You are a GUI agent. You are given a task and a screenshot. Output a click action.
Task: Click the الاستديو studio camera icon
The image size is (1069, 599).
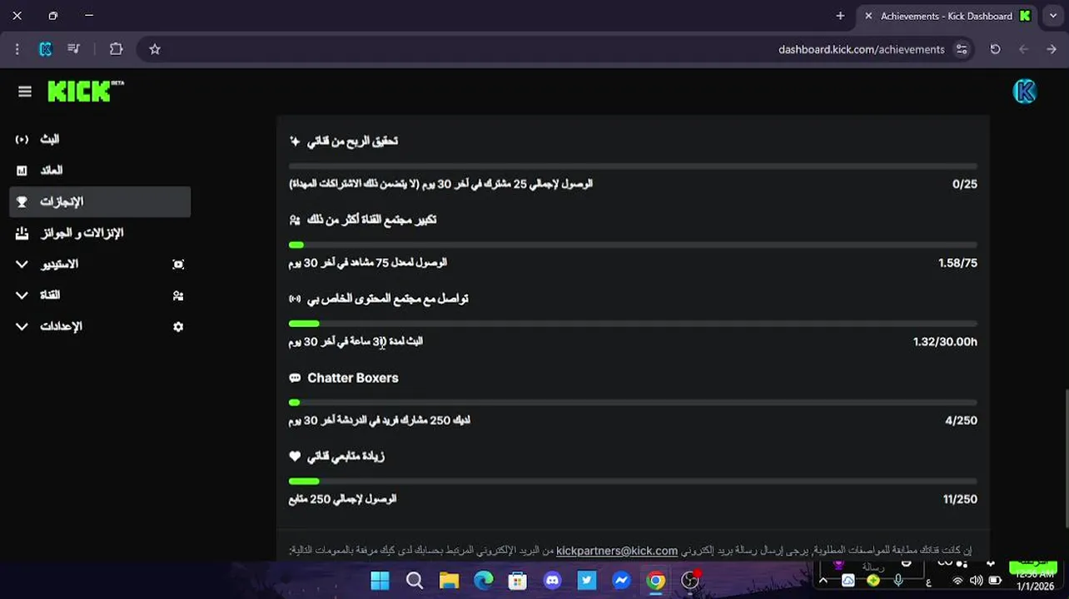click(x=178, y=265)
